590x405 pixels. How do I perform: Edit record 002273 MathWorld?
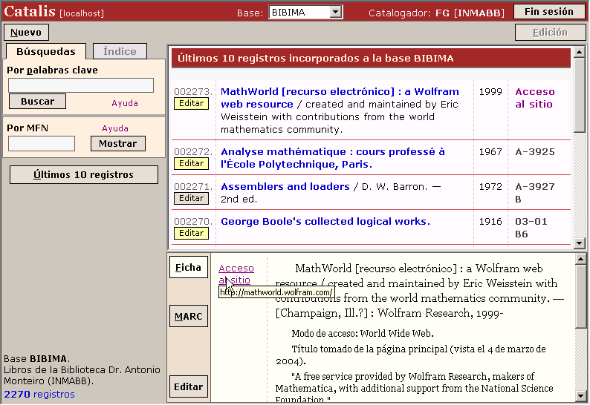click(191, 104)
